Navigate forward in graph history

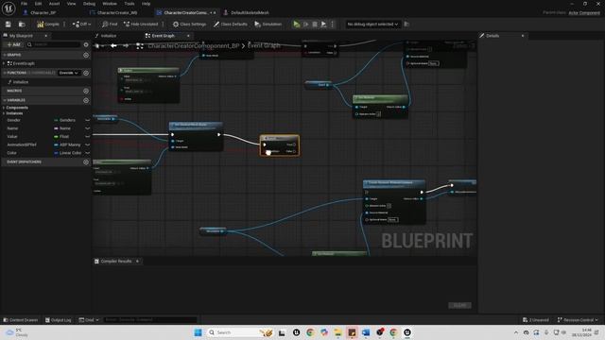(126, 46)
